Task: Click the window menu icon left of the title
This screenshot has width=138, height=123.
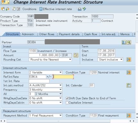Action: (x=5, y=2)
